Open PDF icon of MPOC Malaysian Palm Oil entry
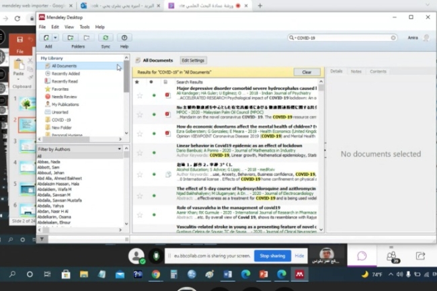 point(167,114)
